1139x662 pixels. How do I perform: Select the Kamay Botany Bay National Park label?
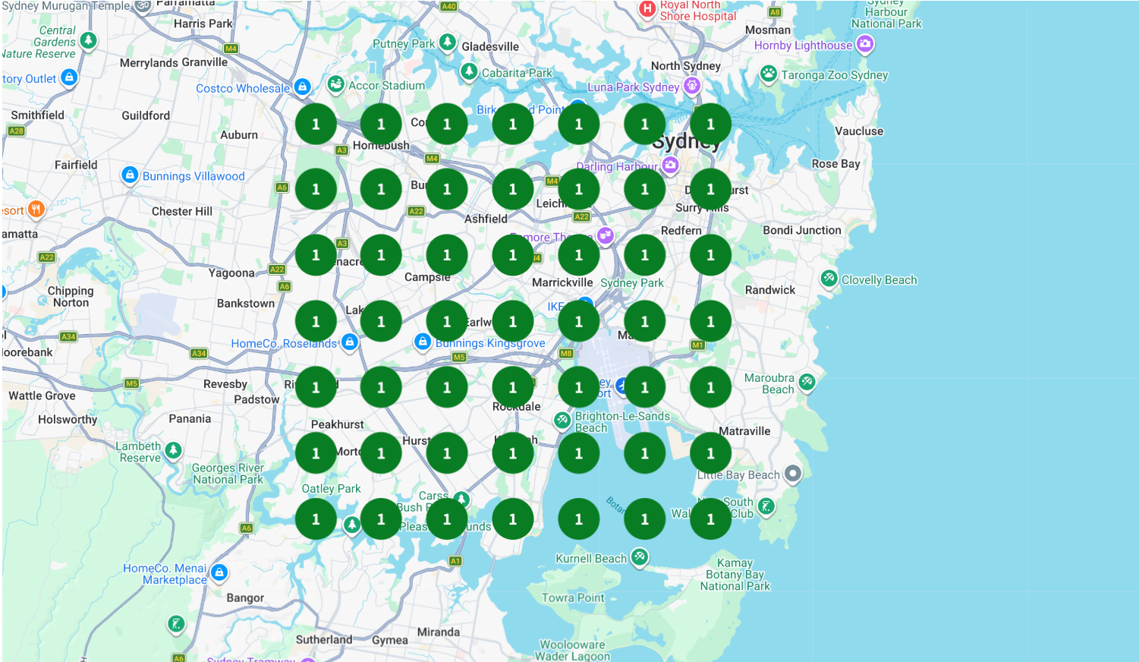click(735, 575)
